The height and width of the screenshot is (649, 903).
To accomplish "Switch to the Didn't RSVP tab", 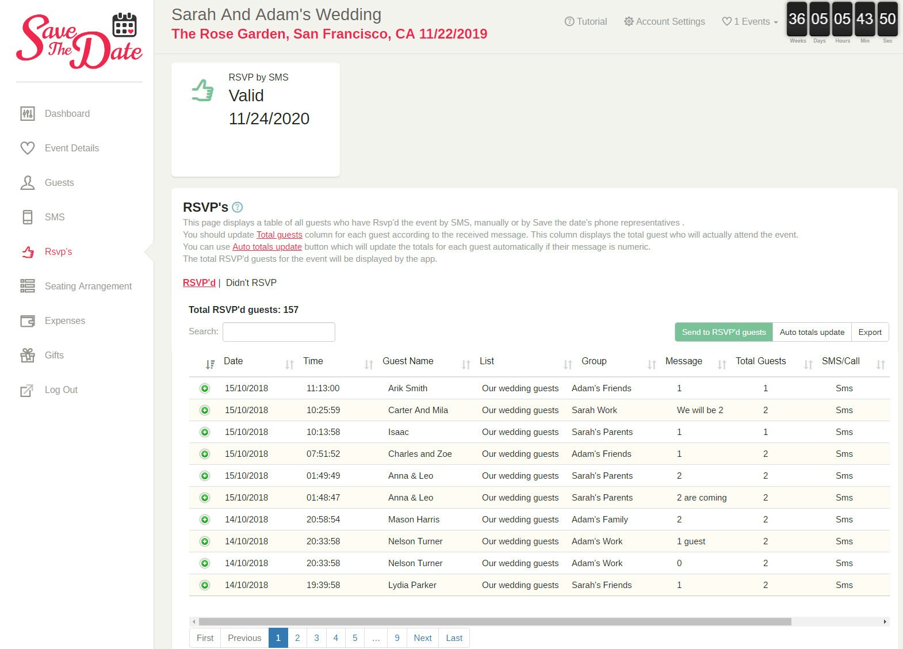I will (251, 282).
